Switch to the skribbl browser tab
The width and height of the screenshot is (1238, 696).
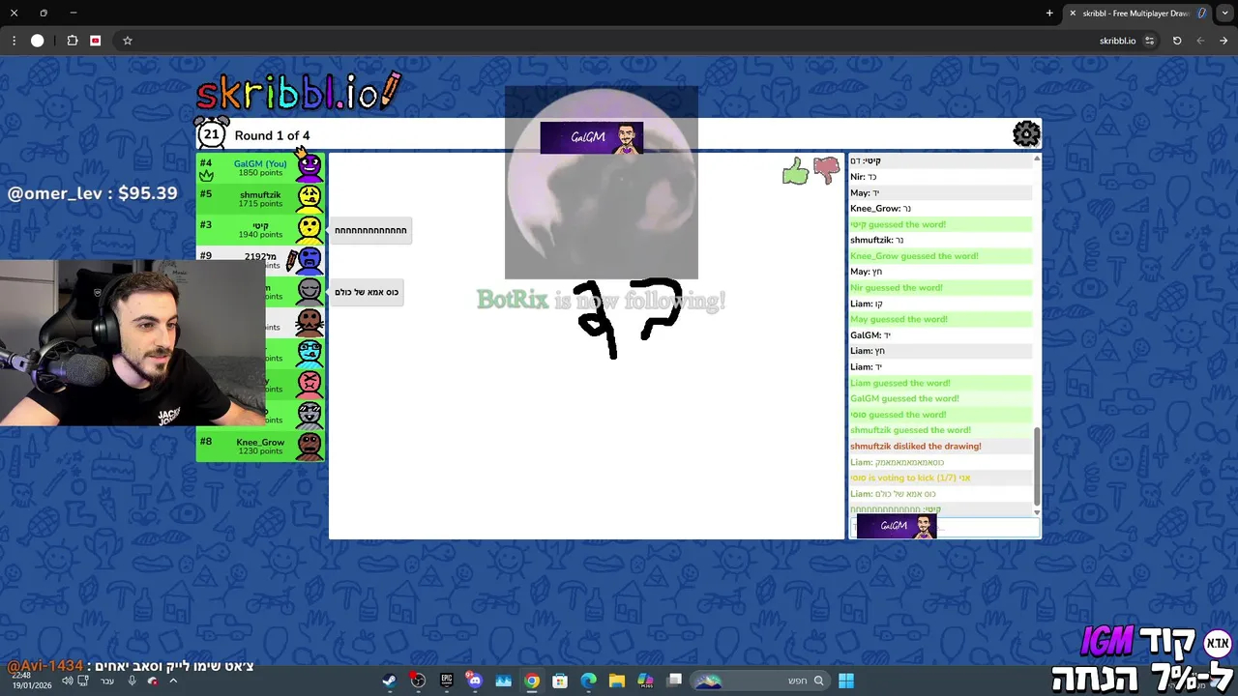(x=1136, y=13)
